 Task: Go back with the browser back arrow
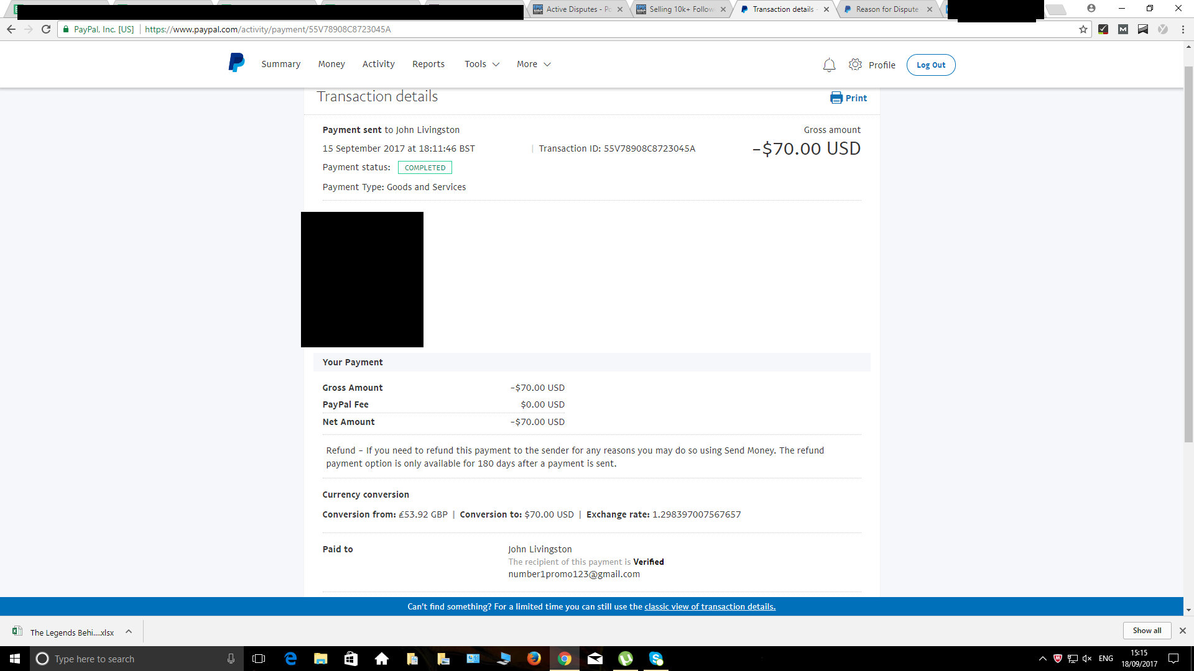click(11, 29)
